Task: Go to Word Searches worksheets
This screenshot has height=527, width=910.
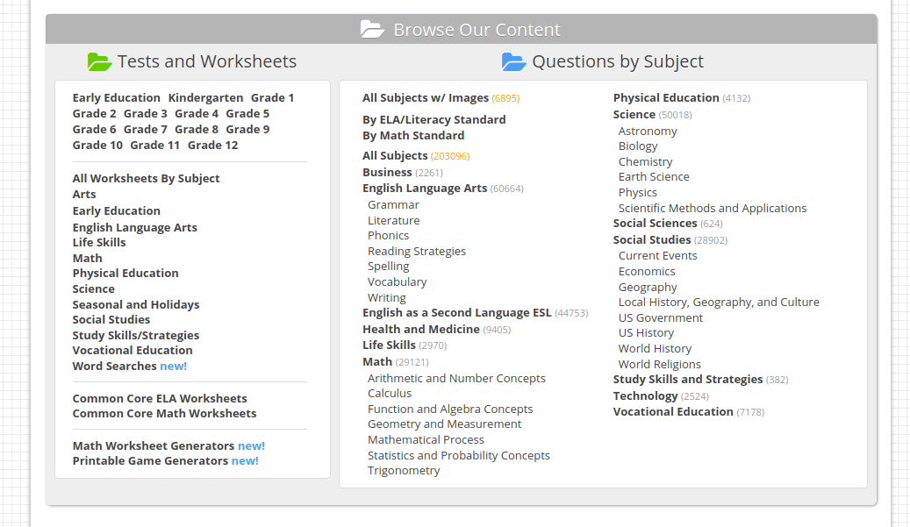Action: click(114, 367)
